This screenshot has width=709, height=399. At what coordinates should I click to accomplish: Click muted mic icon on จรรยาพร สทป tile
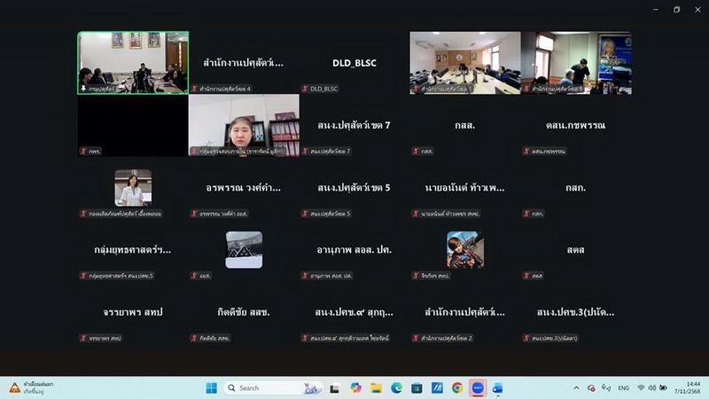(83, 338)
